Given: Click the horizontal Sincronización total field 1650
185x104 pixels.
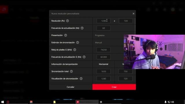Looking at the screenshot, I should [x=103, y=71].
